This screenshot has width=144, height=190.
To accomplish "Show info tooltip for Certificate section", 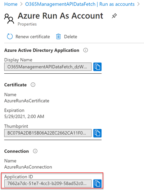I will tap(33, 85).
